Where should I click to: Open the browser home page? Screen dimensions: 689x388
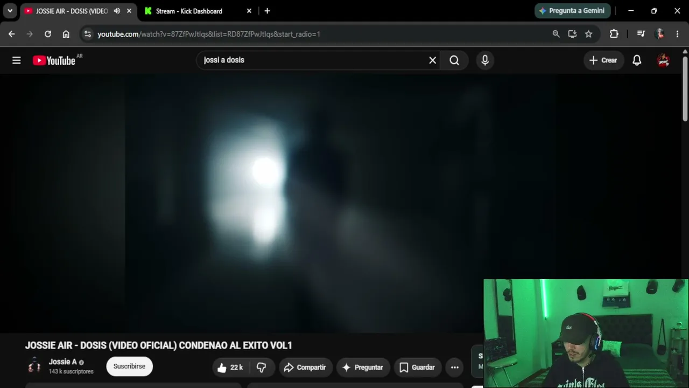click(66, 34)
